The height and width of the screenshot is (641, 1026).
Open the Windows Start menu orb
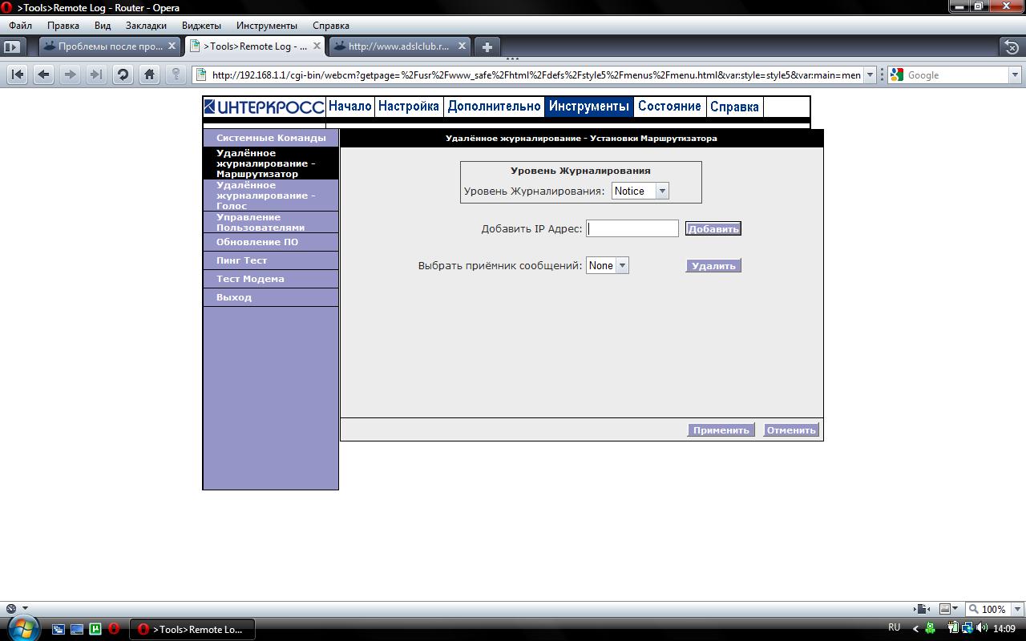click(22, 628)
